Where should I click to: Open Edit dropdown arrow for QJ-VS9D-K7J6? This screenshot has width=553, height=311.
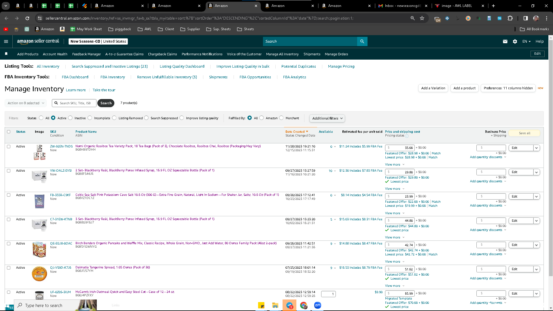click(536, 269)
